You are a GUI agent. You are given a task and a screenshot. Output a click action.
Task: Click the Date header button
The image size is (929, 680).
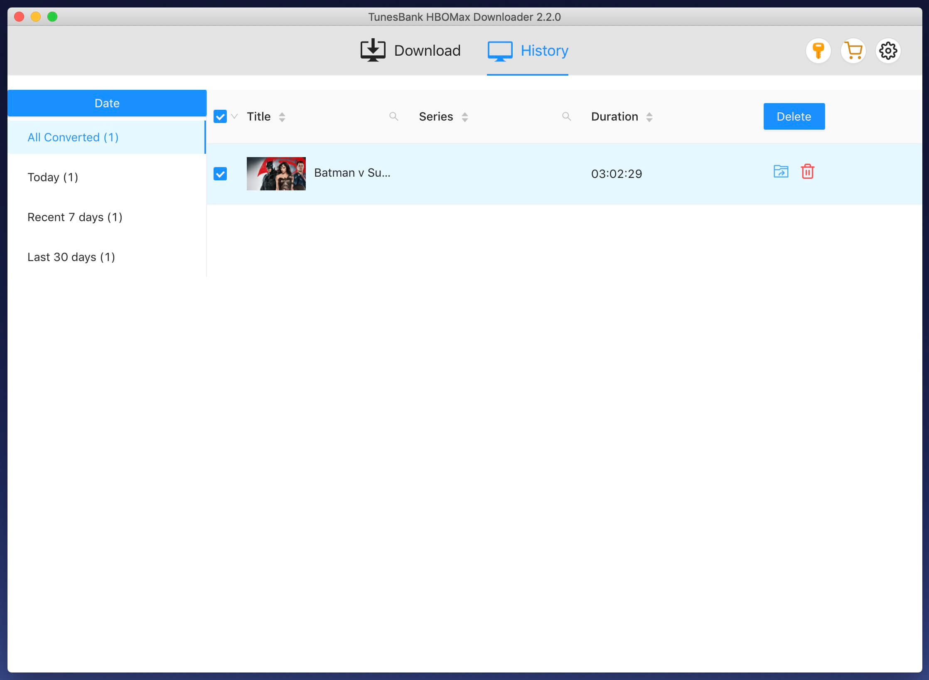click(107, 103)
